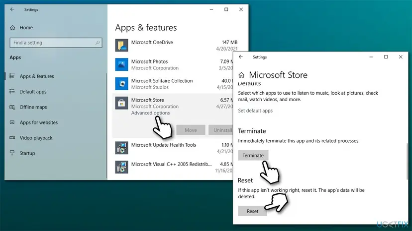Click the Reset button
The width and height of the screenshot is (412, 231).
252,211
